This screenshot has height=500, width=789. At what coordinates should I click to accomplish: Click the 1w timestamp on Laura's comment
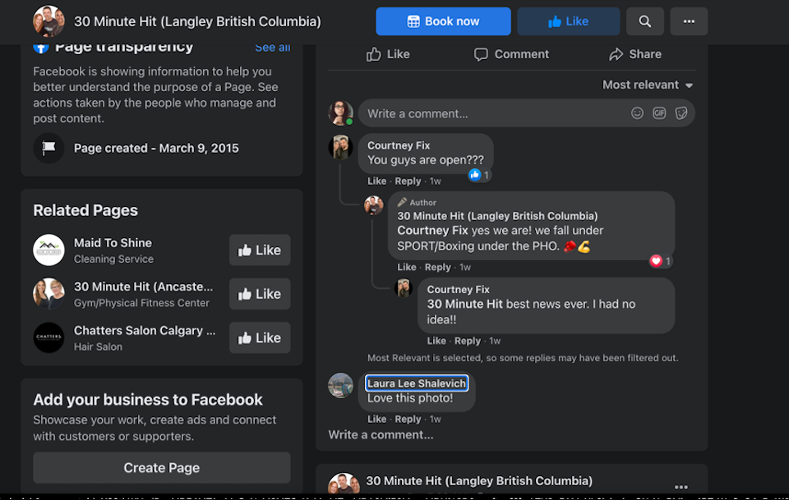tap(436, 419)
